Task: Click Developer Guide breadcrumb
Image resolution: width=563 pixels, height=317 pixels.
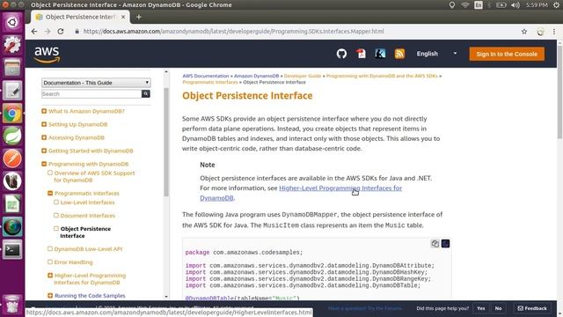Action: pyautogui.click(x=303, y=76)
